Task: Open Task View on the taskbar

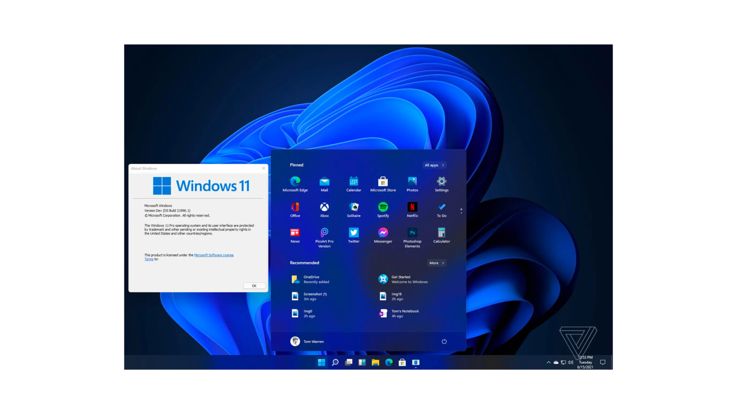Action: click(x=349, y=362)
